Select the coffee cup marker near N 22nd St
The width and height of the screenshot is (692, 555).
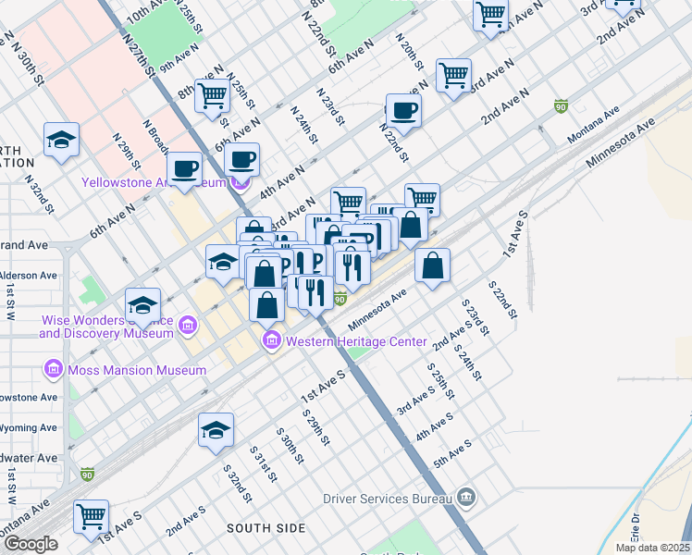[x=403, y=112]
